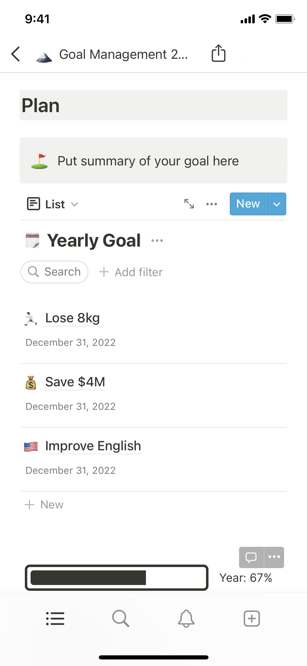Open the Lose 8kg goal page
Viewport: 307px width, 666px height.
73,318
